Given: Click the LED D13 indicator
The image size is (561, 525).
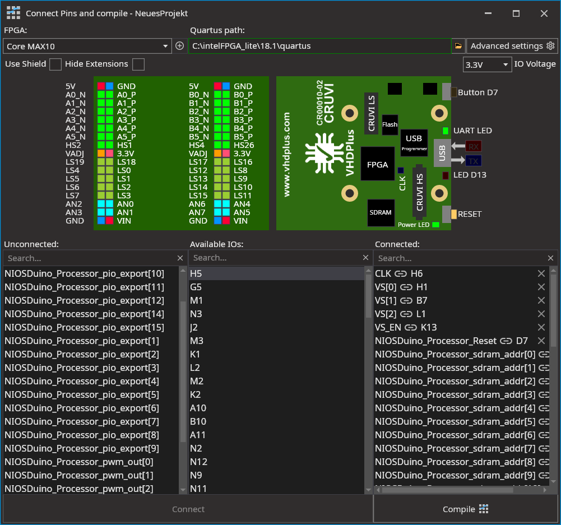Looking at the screenshot, I should click(446, 175).
